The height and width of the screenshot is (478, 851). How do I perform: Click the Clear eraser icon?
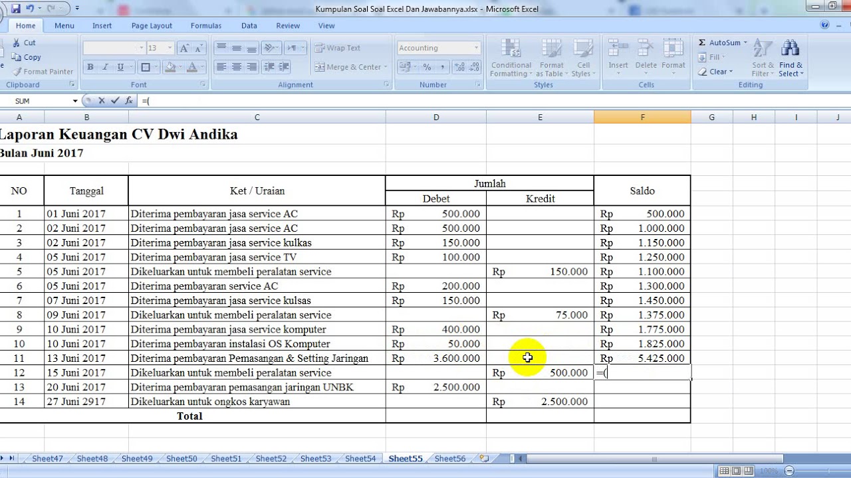click(702, 72)
